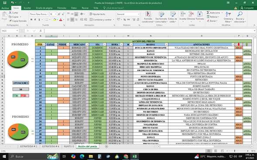The height and width of the screenshot is (160, 257).
Task: Switch to the Insertar ribbon tab
Action: tap(27, 8)
